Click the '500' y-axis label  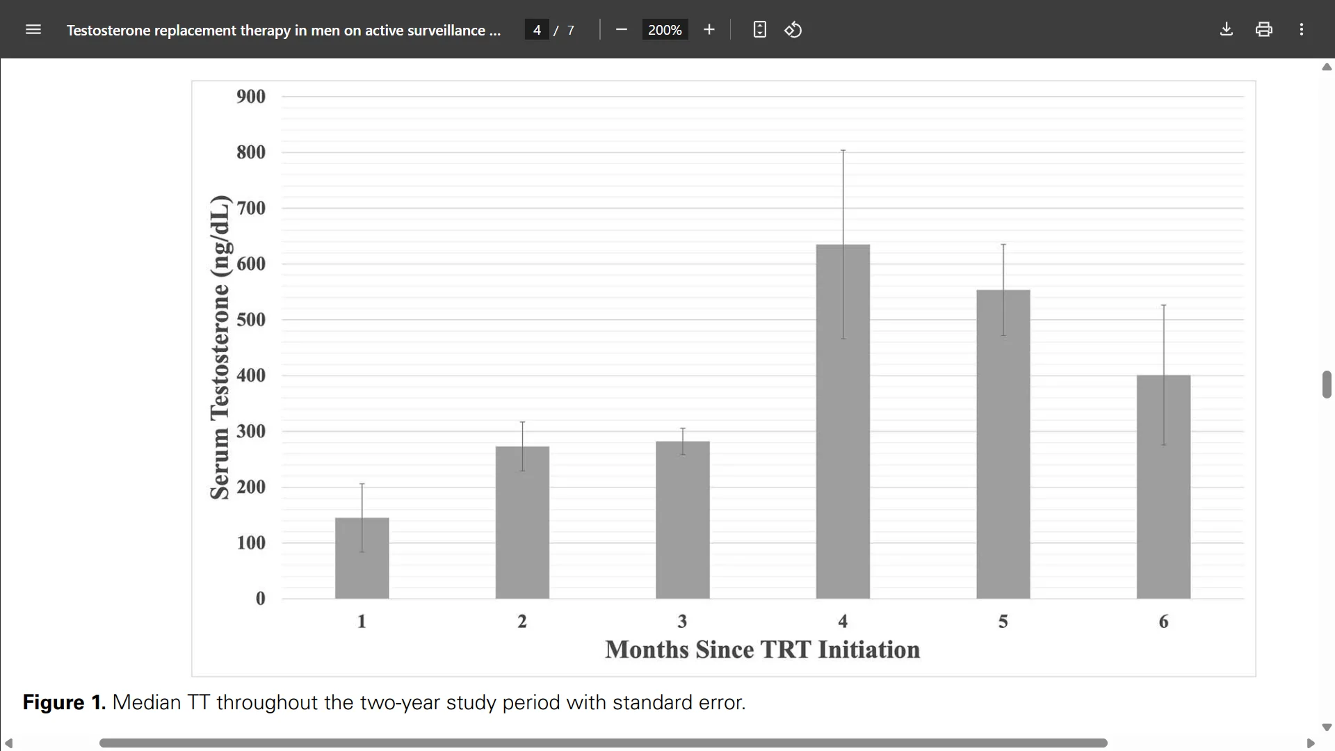tap(251, 320)
